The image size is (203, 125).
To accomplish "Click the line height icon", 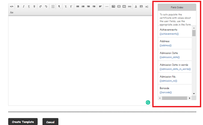I will (x=147, y=6).
